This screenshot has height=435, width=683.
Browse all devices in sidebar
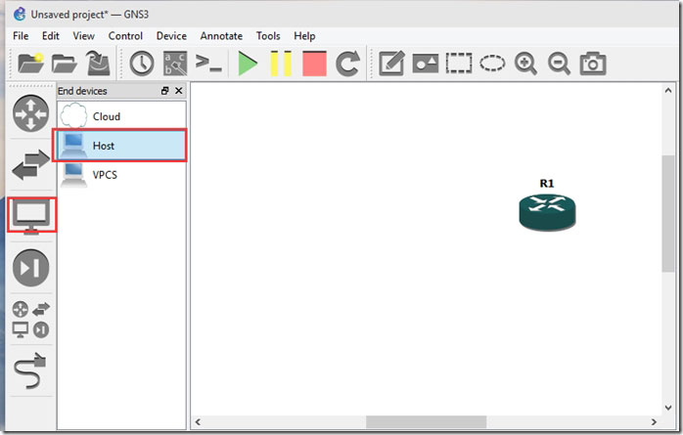coord(30,320)
